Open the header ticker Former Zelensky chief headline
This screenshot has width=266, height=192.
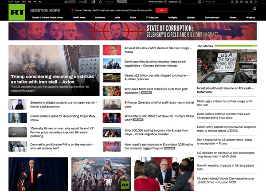(113, 10)
